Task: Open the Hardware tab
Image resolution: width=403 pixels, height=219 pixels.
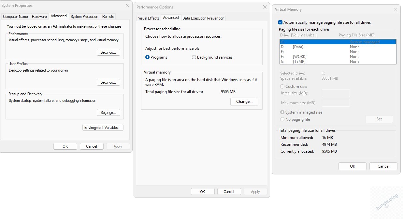Action: pos(39,17)
